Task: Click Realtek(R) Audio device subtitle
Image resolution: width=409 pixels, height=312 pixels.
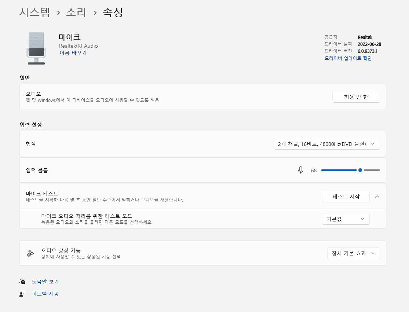Action: (x=78, y=46)
